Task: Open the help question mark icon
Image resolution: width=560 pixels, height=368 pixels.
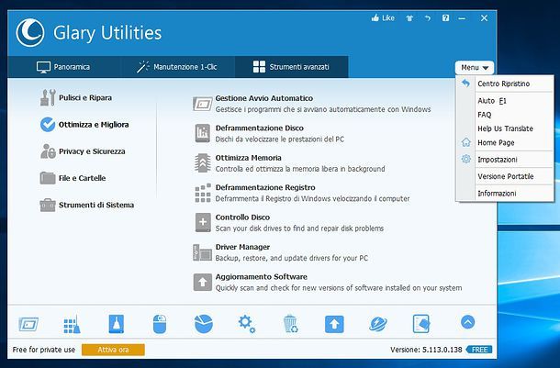Action: point(445,17)
